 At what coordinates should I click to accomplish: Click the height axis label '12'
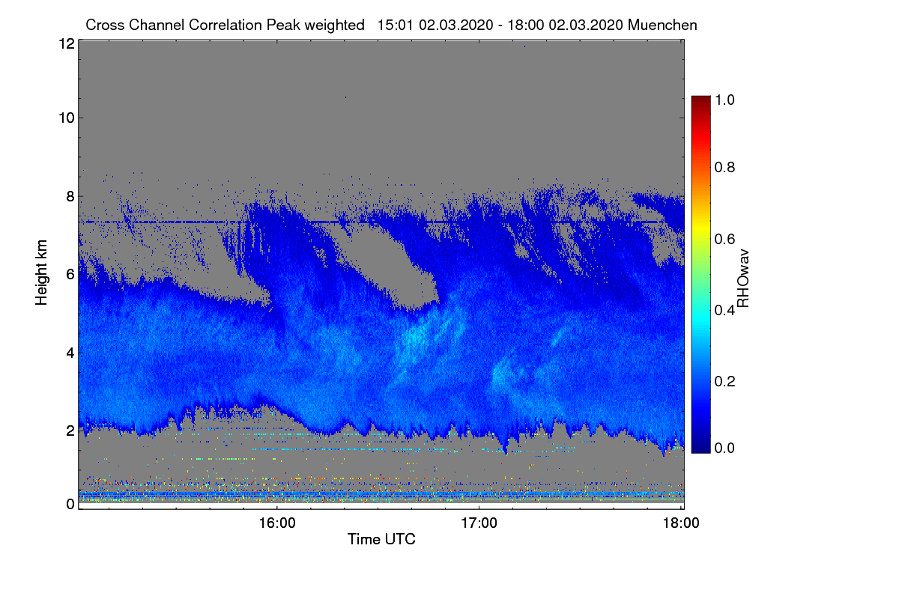coord(66,44)
